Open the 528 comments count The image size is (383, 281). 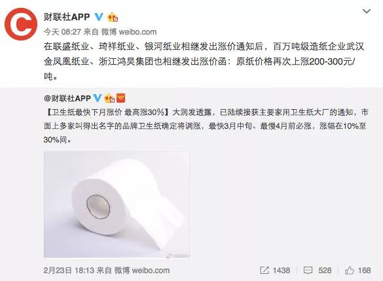point(325,271)
